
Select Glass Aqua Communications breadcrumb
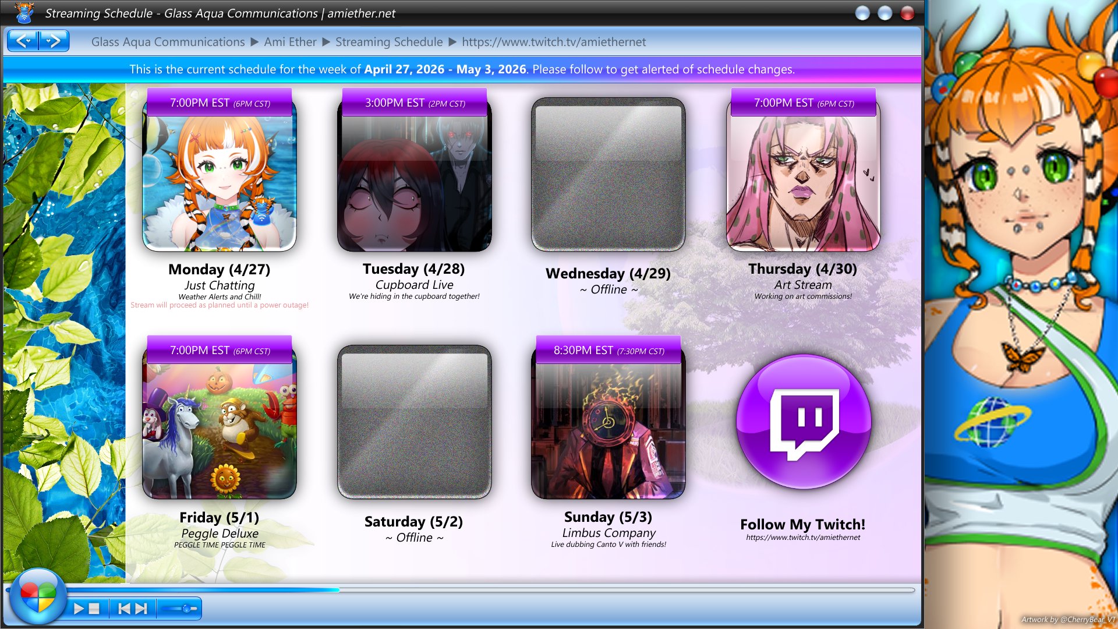point(168,42)
